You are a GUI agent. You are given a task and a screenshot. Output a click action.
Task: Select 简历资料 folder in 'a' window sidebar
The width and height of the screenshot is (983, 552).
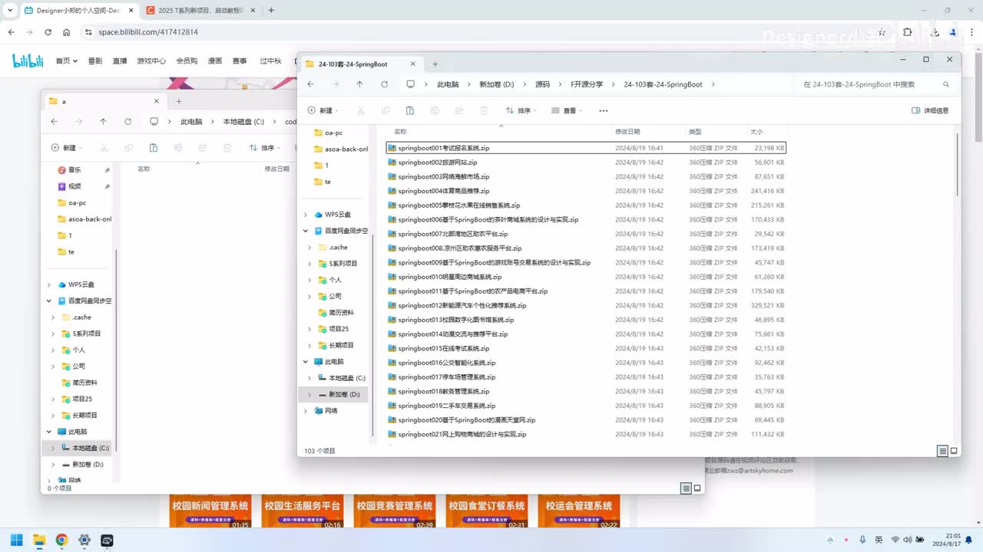coord(84,383)
